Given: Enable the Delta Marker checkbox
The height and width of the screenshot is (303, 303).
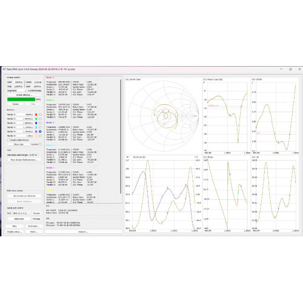Looking at the screenshot, I should point(8,140).
